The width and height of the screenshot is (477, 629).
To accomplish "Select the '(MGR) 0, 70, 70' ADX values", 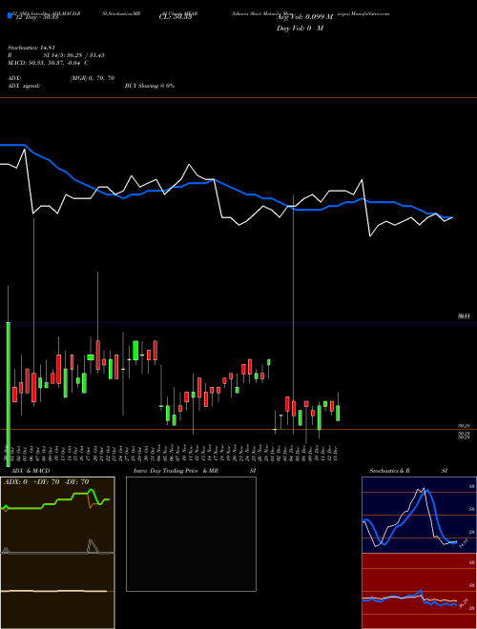I will click(93, 78).
